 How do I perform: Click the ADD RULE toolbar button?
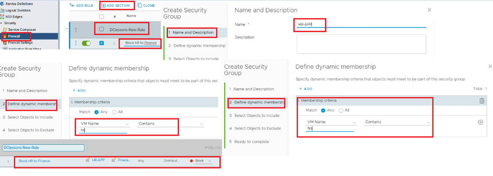tap(81, 6)
